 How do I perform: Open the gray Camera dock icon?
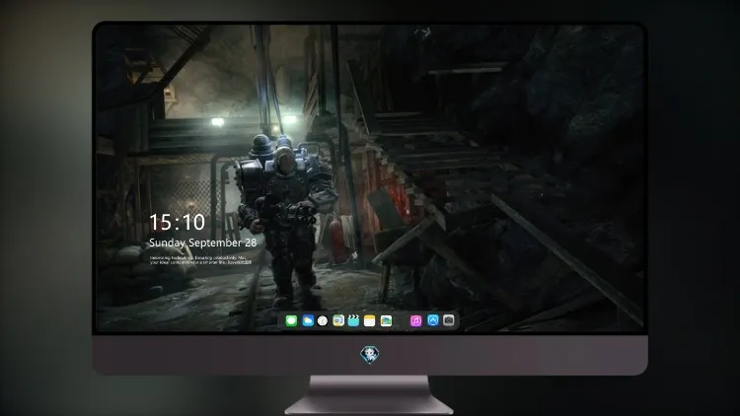coord(449,320)
